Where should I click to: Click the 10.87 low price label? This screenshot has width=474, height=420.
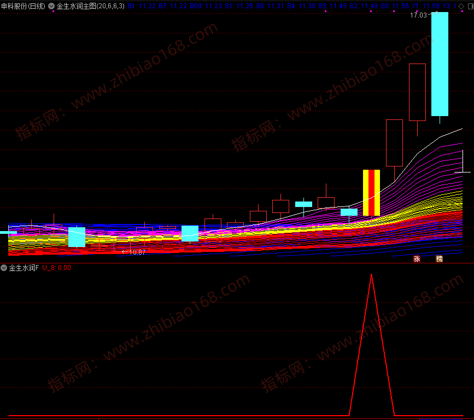pos(137,252)
